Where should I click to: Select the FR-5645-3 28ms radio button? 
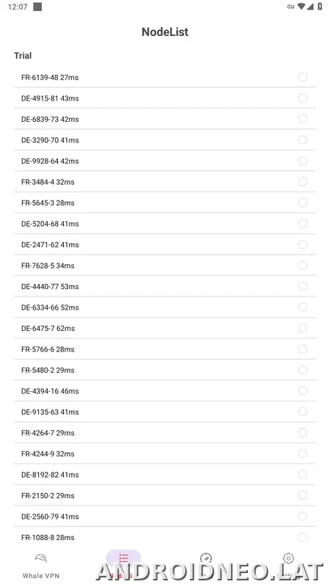point(303,203)
